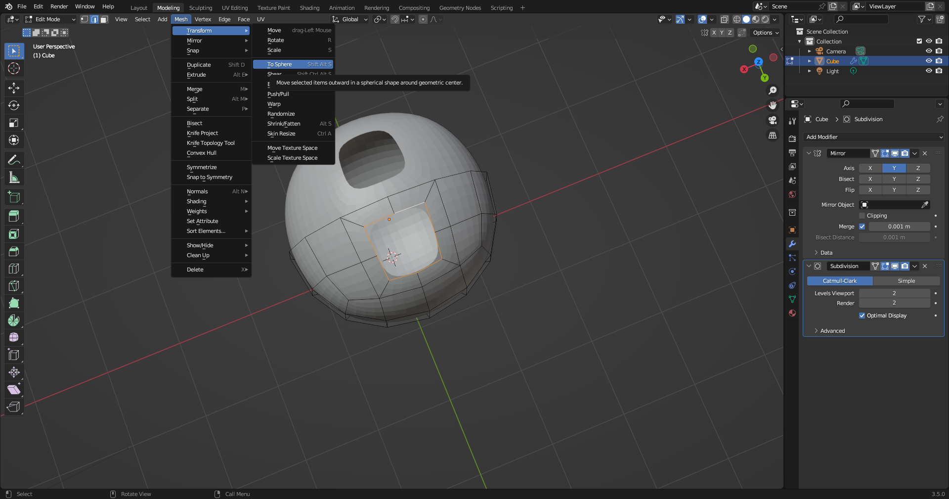Screen dimensions: 949x499
Task: Open the Edit Mode dropdown
Action: click(x=50, y=19)
